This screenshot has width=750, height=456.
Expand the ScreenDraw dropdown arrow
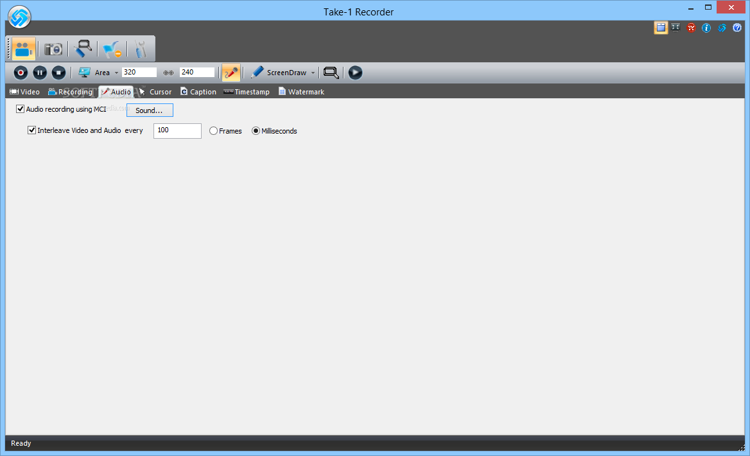coord(313,73)
